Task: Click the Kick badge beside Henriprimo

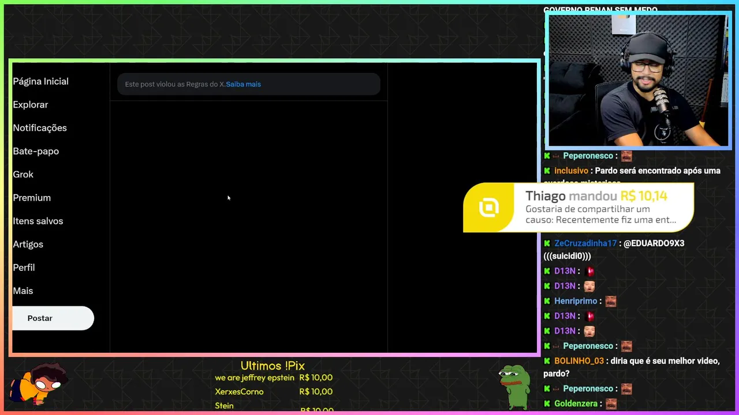Action: tap(547, 301)
